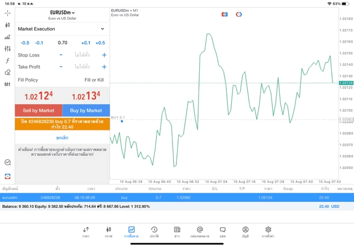The height and width of the screenshot is (247, 354).
Task: Open the กล่องจดหมาย mailbox tab
Action: click(200, 232)
